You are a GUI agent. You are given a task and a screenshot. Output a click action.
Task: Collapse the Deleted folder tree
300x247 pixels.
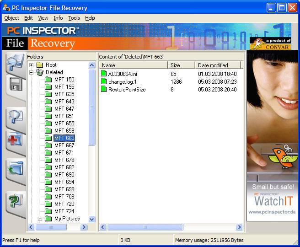(x=31, y=72)
